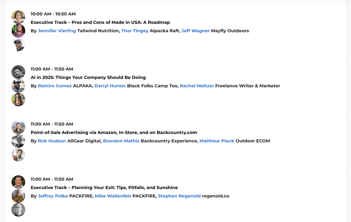Click Rob Hudson's speaker avatar
This screenshot has width=351, height=222.
(x=18, y=127)
